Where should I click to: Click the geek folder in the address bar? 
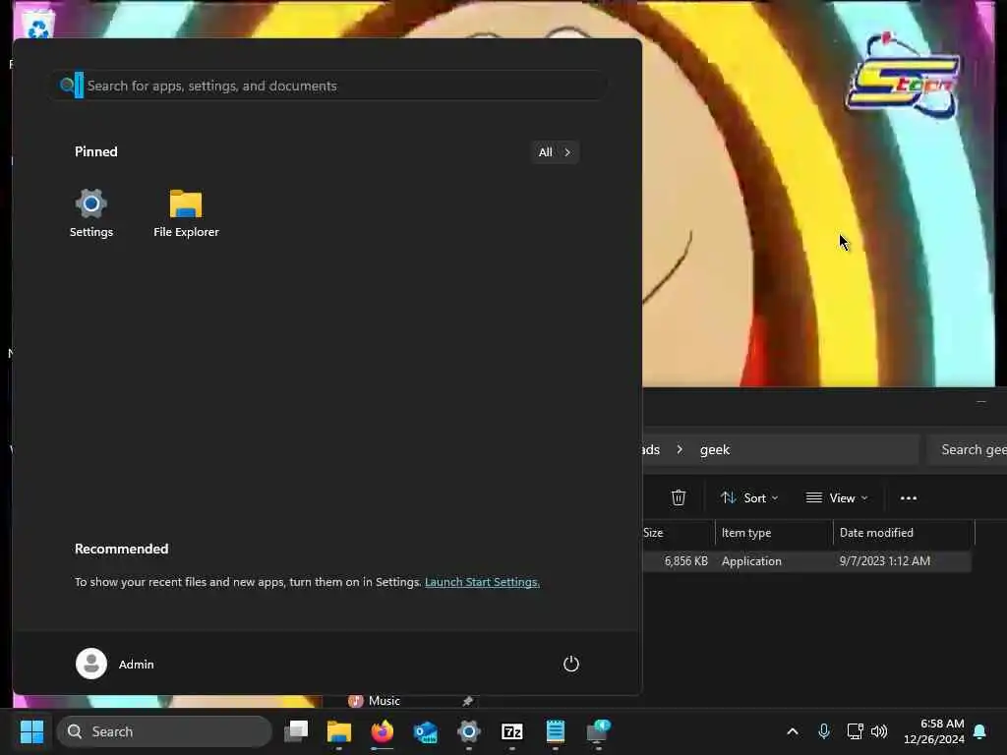(715, 449)
